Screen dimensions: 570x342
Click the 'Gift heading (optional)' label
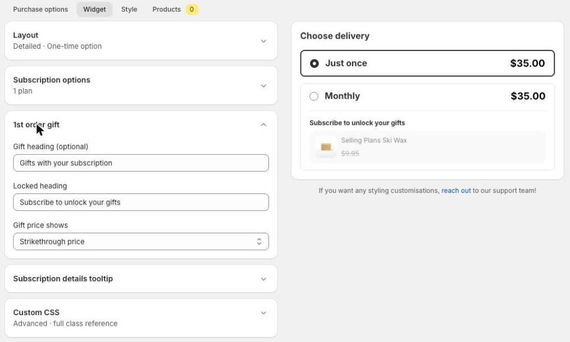(x=51, y=147)
